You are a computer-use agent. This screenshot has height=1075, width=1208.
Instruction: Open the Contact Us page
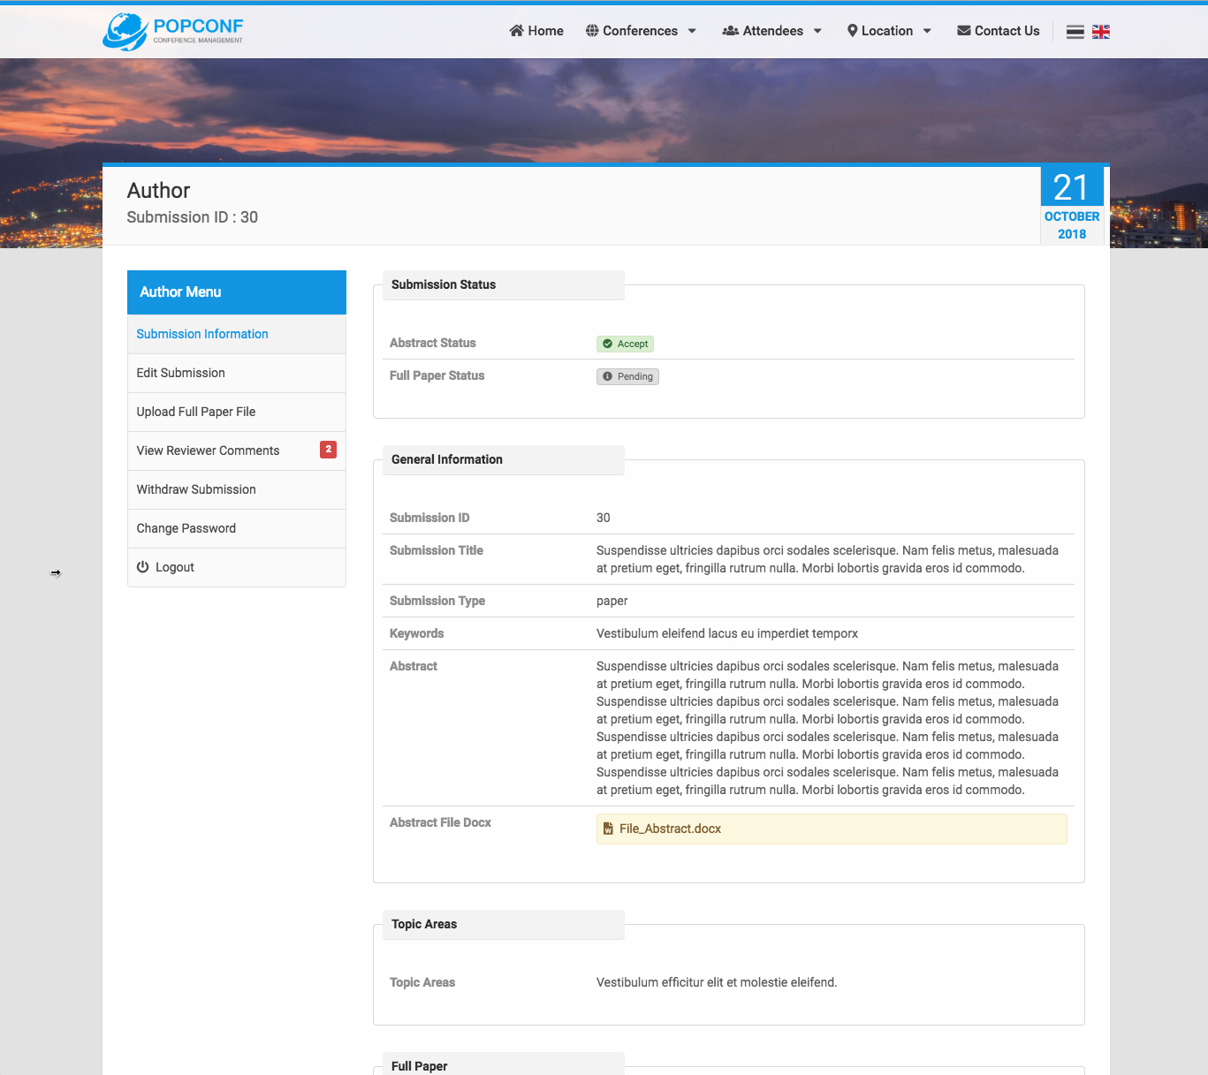(x=999, y=31)
